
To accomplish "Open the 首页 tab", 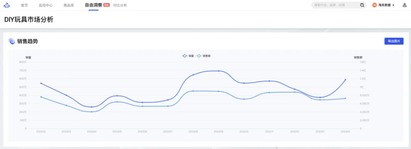I will click(x=24, y=5).
